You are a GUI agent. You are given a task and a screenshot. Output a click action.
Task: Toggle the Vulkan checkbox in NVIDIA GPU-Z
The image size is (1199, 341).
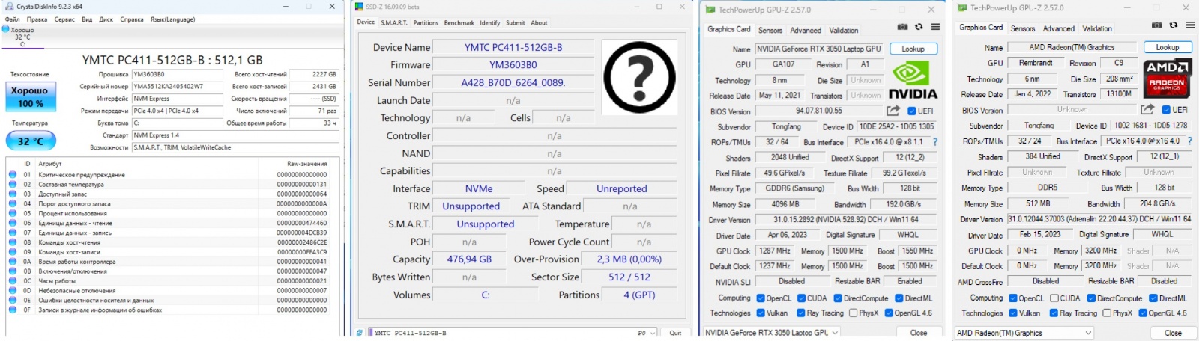[761, 313]
